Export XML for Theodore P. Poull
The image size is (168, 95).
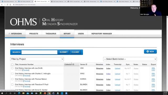tap(153, 84)
